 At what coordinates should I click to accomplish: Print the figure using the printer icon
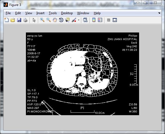click(25, 20)
